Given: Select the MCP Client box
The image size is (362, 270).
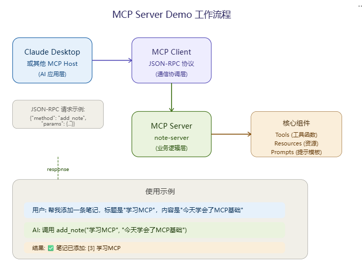Looking at the screenshot, I should coord(172,60).
